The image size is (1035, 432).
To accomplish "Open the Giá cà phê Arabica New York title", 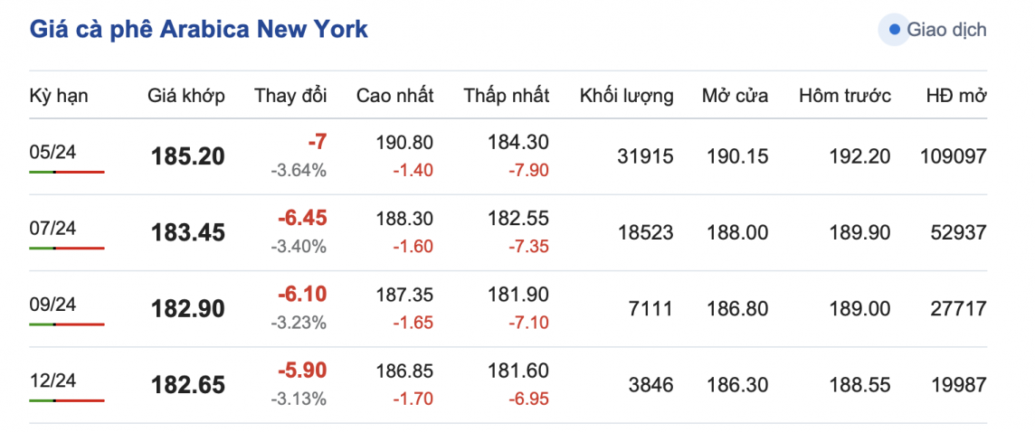I will point(199,29).
